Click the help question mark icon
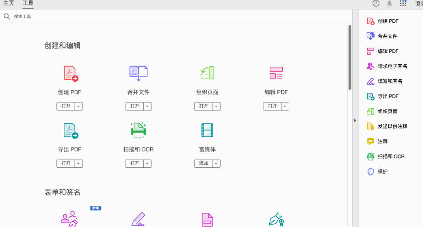Image resolution: width=423 pixels, height=227 pixels. [376, 3]
